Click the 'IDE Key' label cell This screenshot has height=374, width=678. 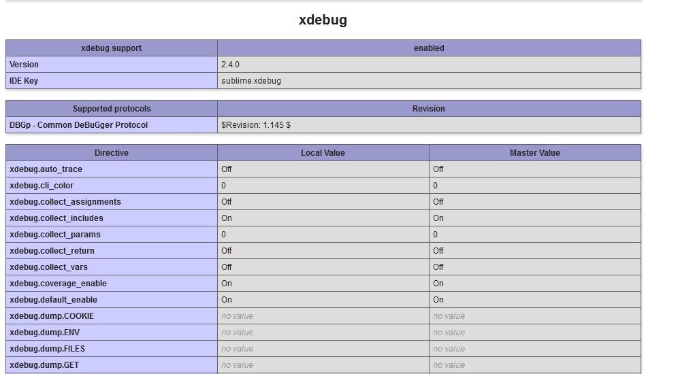(24, 81)
